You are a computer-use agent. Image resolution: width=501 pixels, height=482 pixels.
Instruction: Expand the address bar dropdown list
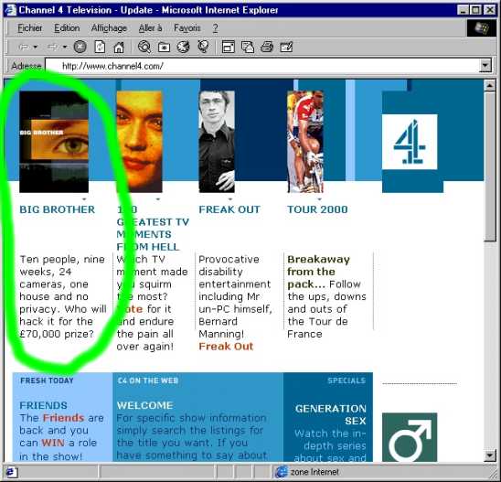click(485, 66)
